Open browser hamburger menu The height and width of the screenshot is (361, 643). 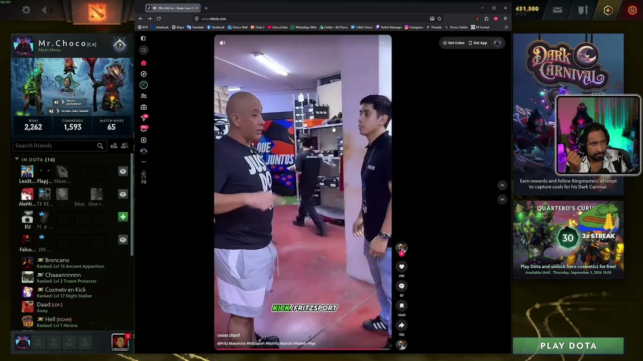point(505,19)
